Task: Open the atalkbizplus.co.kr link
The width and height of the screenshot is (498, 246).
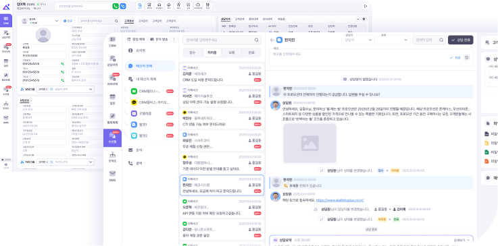Action: point(340,200)
